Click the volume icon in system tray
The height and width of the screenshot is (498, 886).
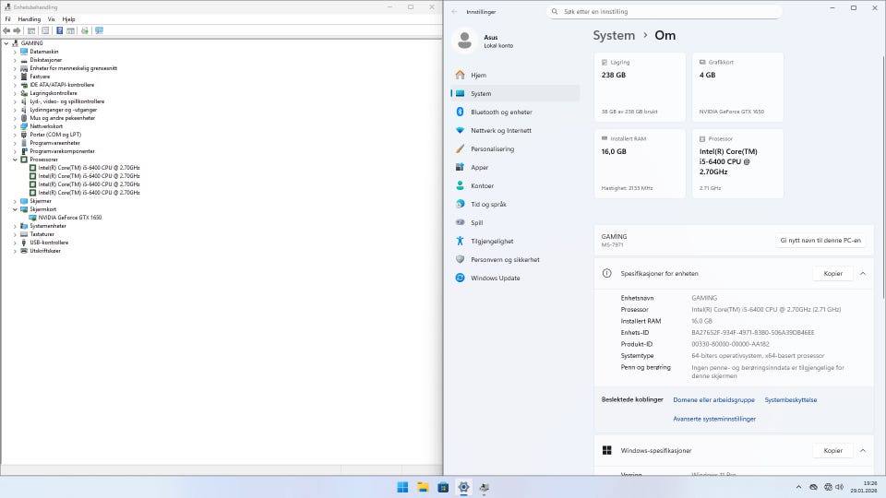(839, 487)
